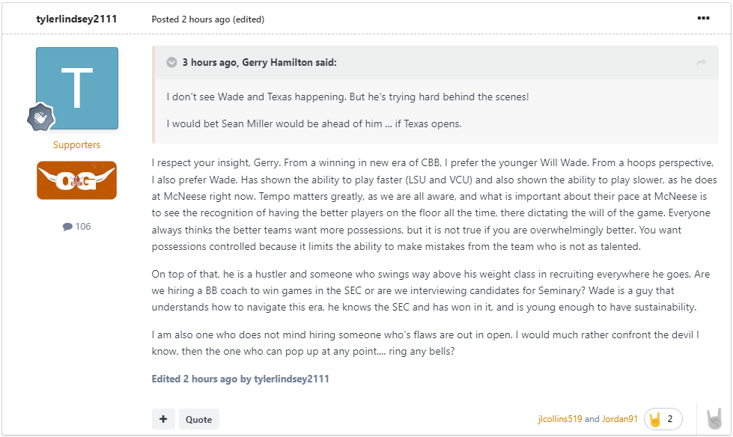Open the Supporters group label
Viewport: 733px width, 437px height.
76,145
